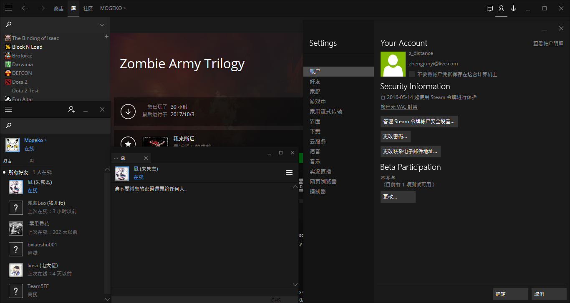This screenshot has height=303, width=570.
Task: Collapse the 所有好友 friends group
Action: [x=4, y=172]
